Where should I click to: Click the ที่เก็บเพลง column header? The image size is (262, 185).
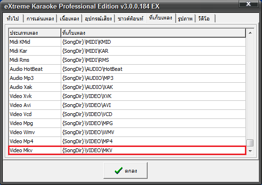click(x=153, y=33)
